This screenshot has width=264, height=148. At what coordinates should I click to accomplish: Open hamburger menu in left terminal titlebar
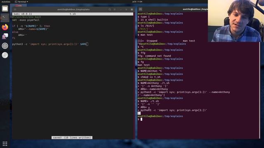(x=115, y=9)
